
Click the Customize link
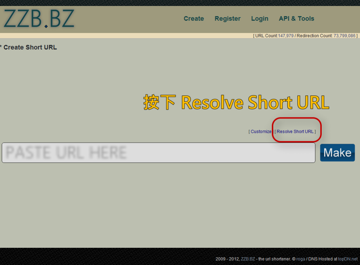click(x=261, y=131)
